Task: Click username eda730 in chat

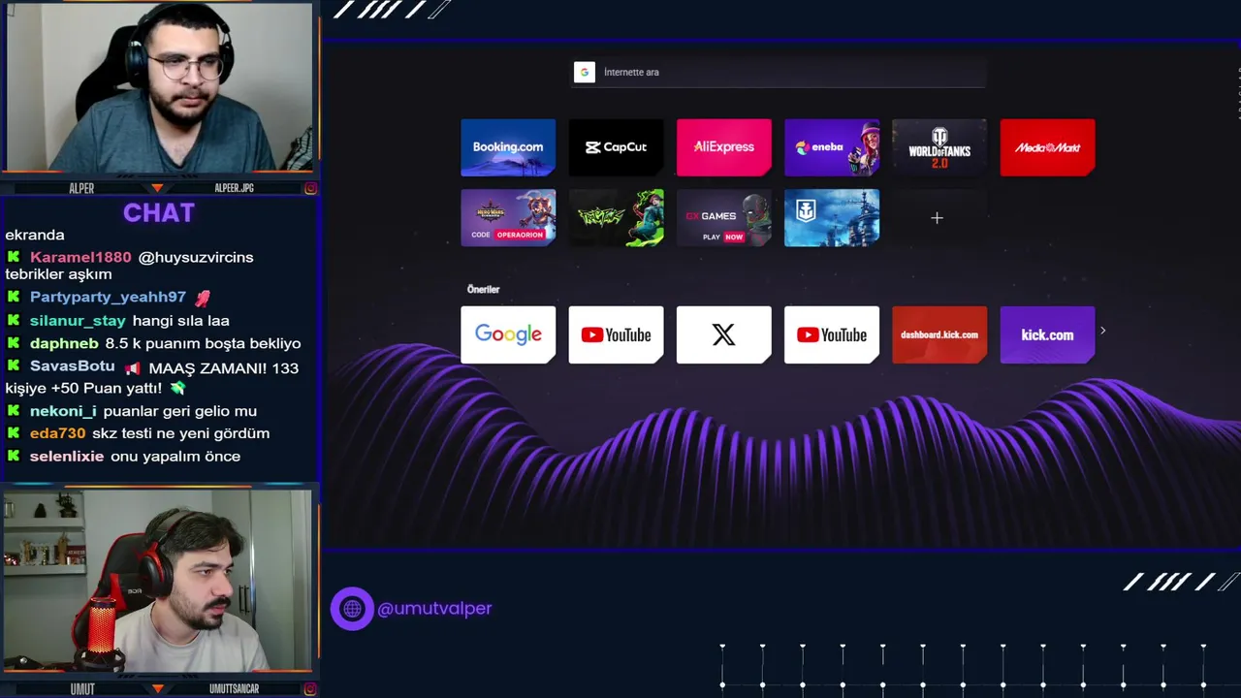Action: 57,433
